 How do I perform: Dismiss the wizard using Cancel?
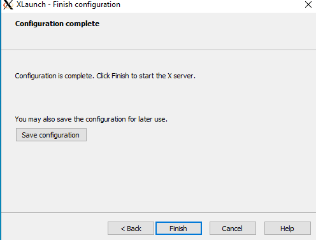click(233, 229)
